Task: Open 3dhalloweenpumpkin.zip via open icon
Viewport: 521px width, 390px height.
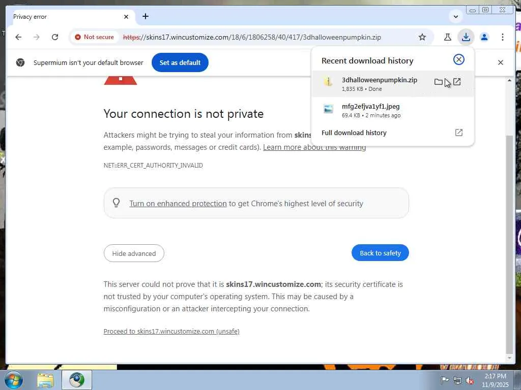Action: pos(457,82)
